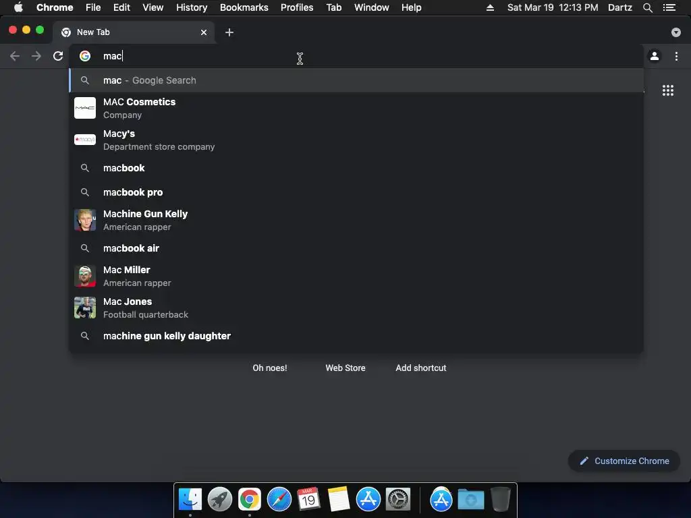Go forward using the forward arrow
Image resolution: width=691 pixels, height=518 pixels.
point(36,56)
